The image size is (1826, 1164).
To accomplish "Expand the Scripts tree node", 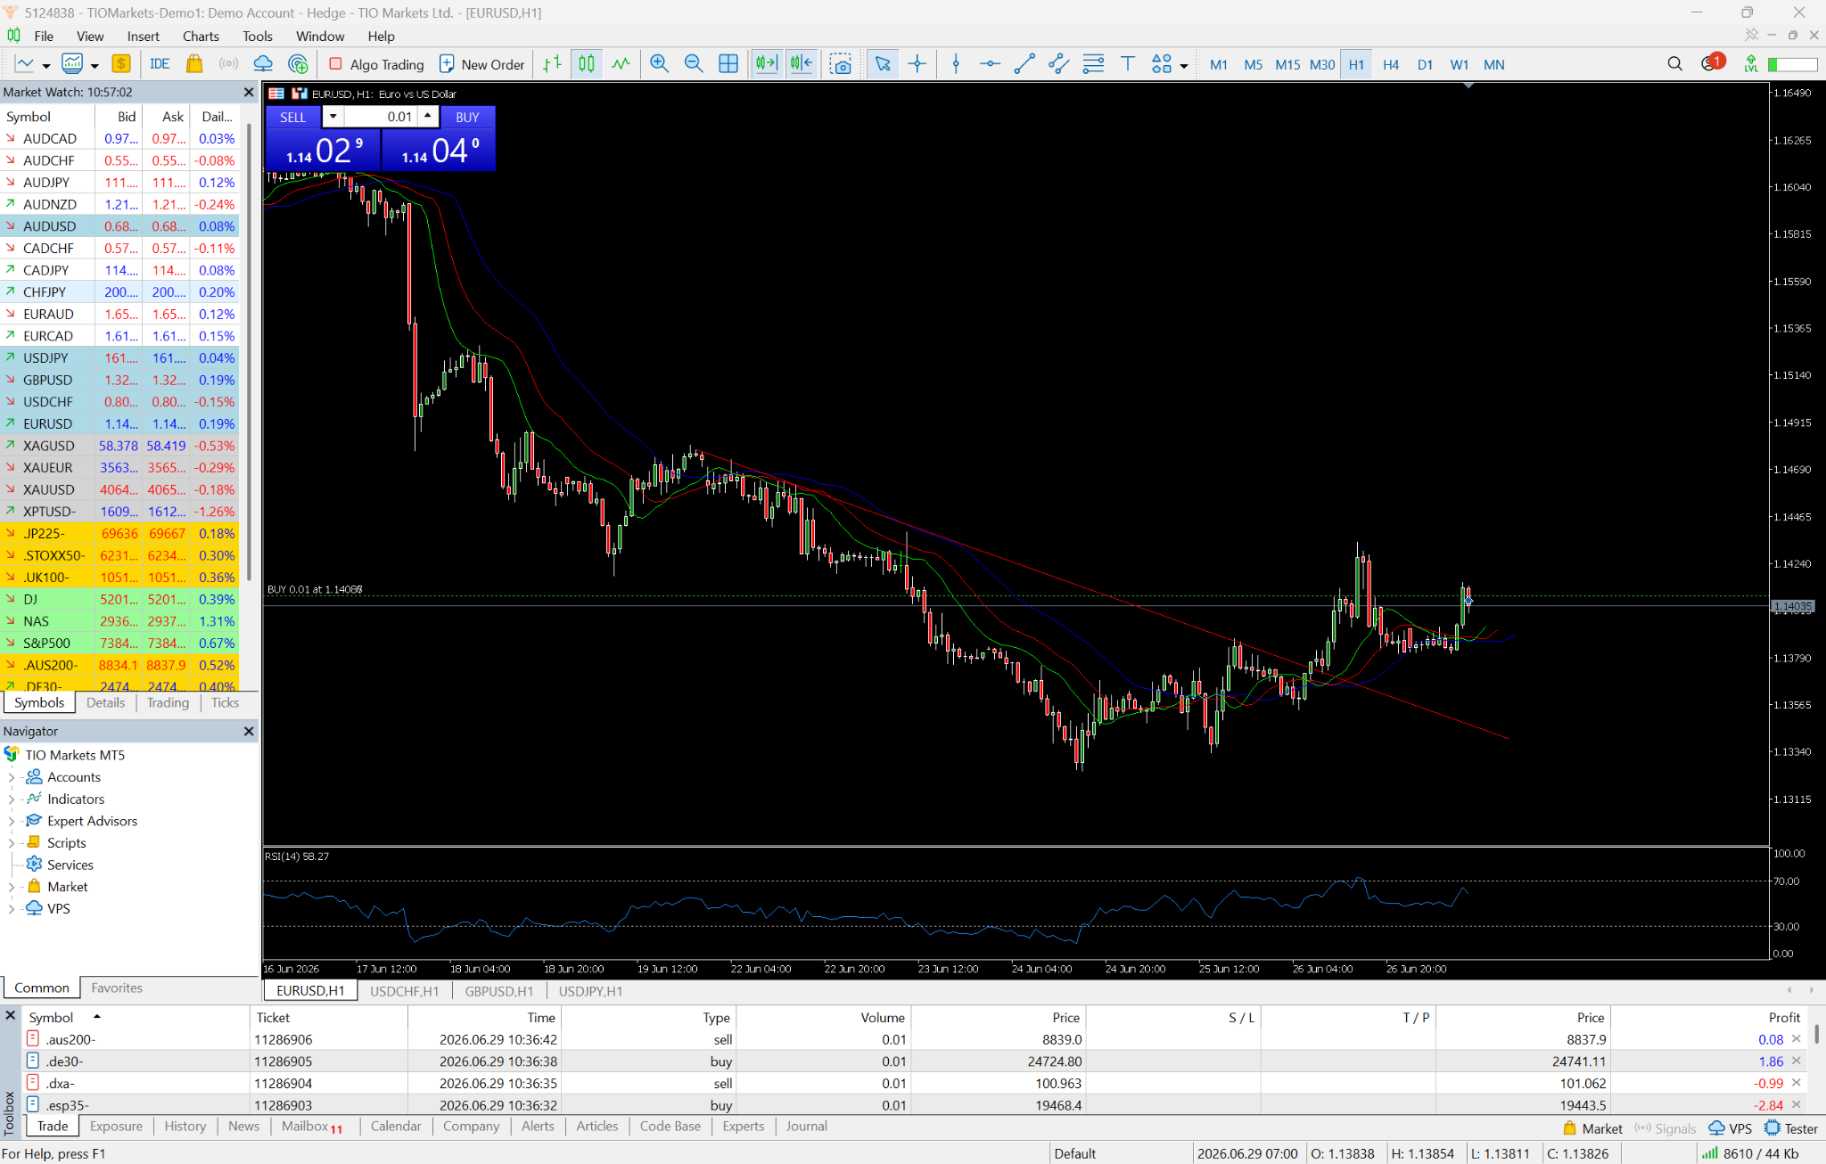I will coord(12,843).
